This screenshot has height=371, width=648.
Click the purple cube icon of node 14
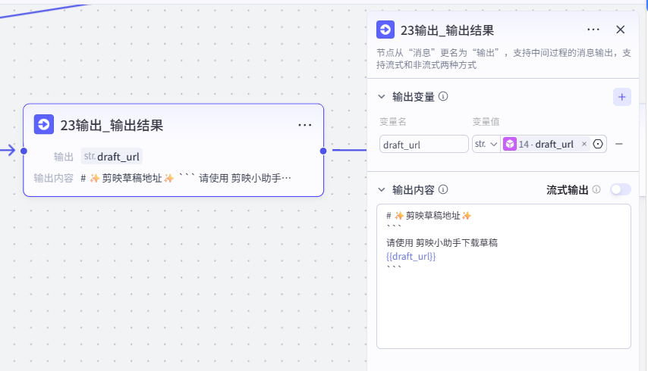[510, 144]
